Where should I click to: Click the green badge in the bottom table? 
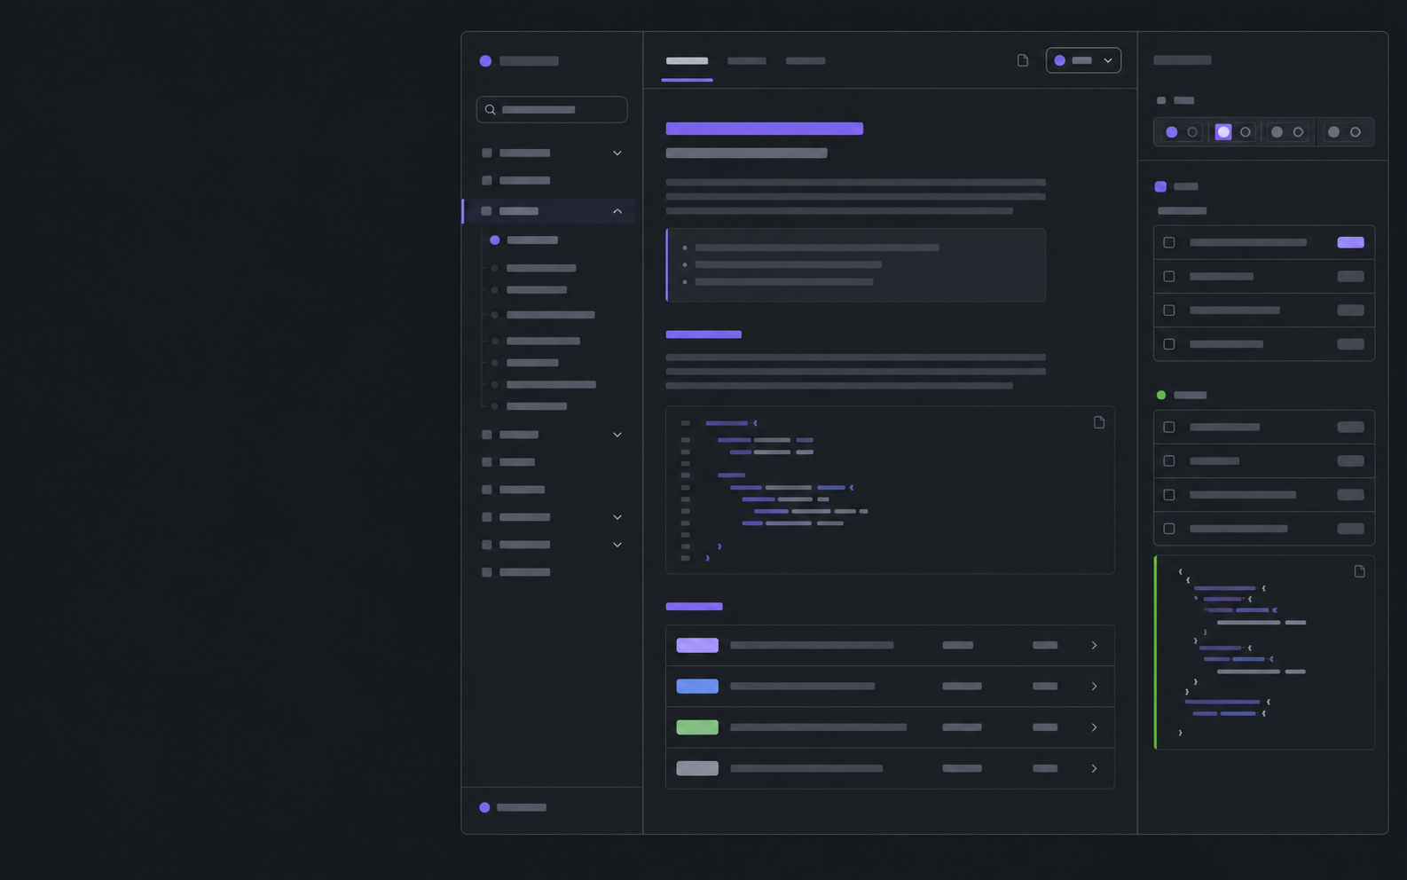(697, 727)
